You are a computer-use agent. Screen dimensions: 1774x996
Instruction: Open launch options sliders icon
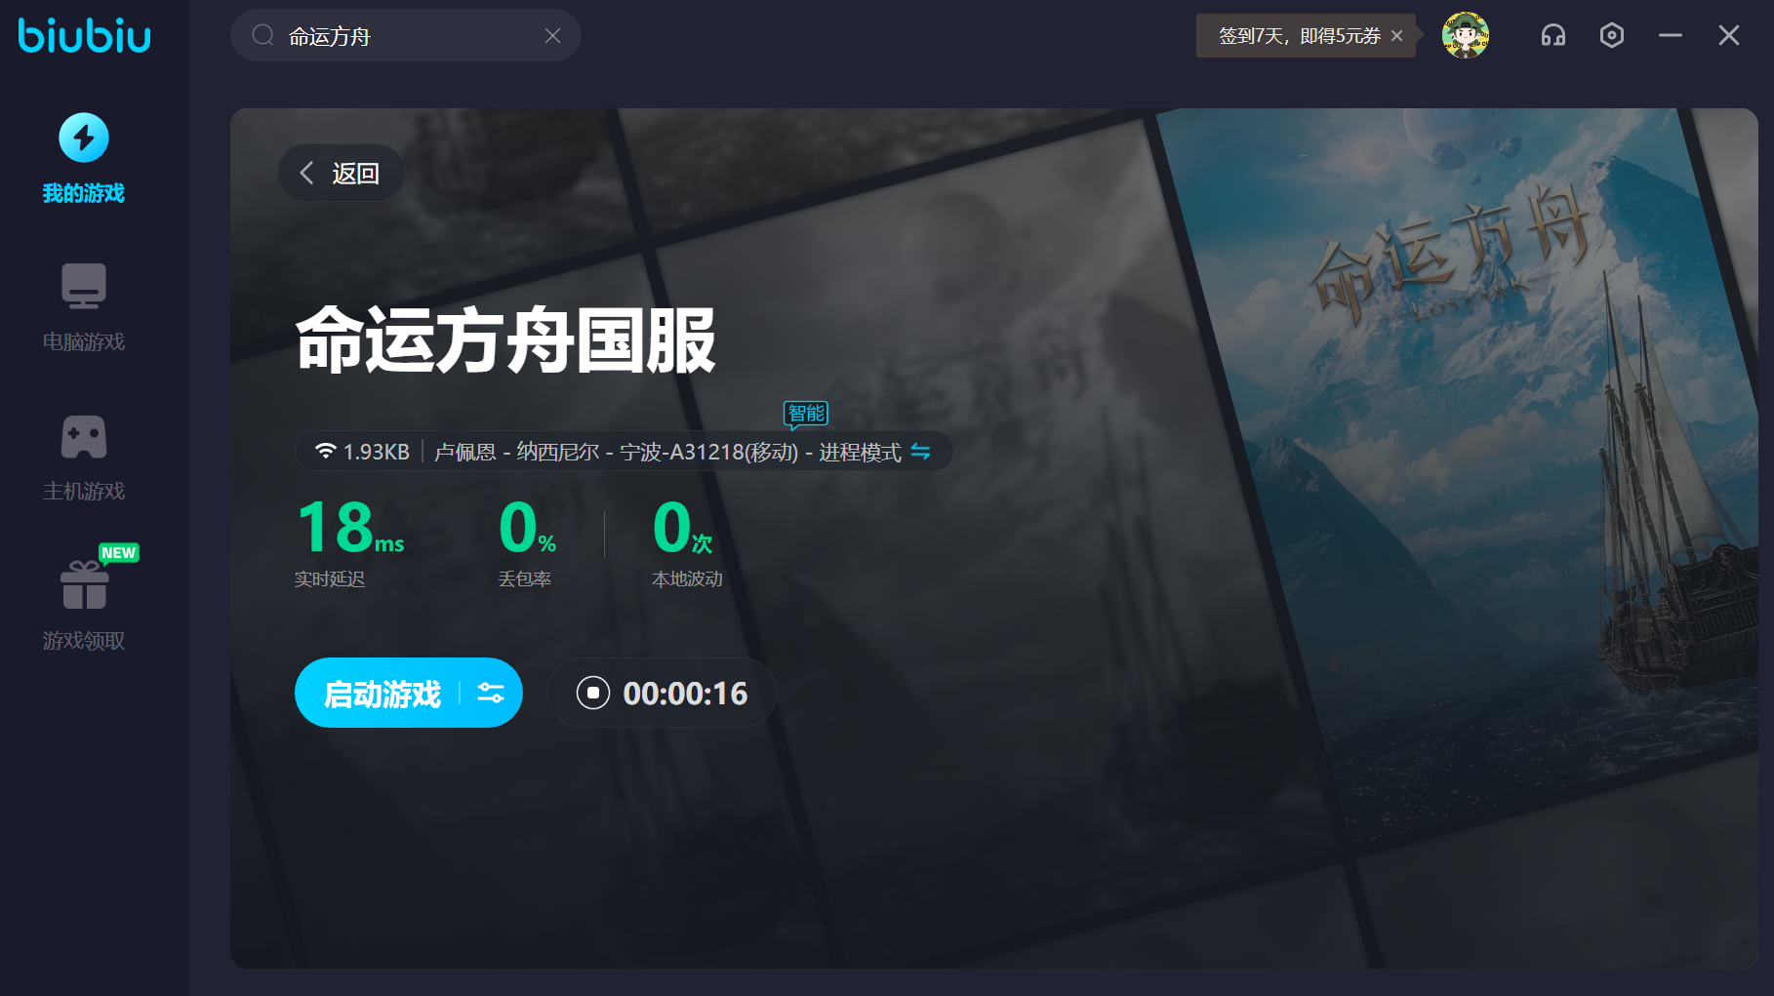pyautogui.click(x=491, y=694)
